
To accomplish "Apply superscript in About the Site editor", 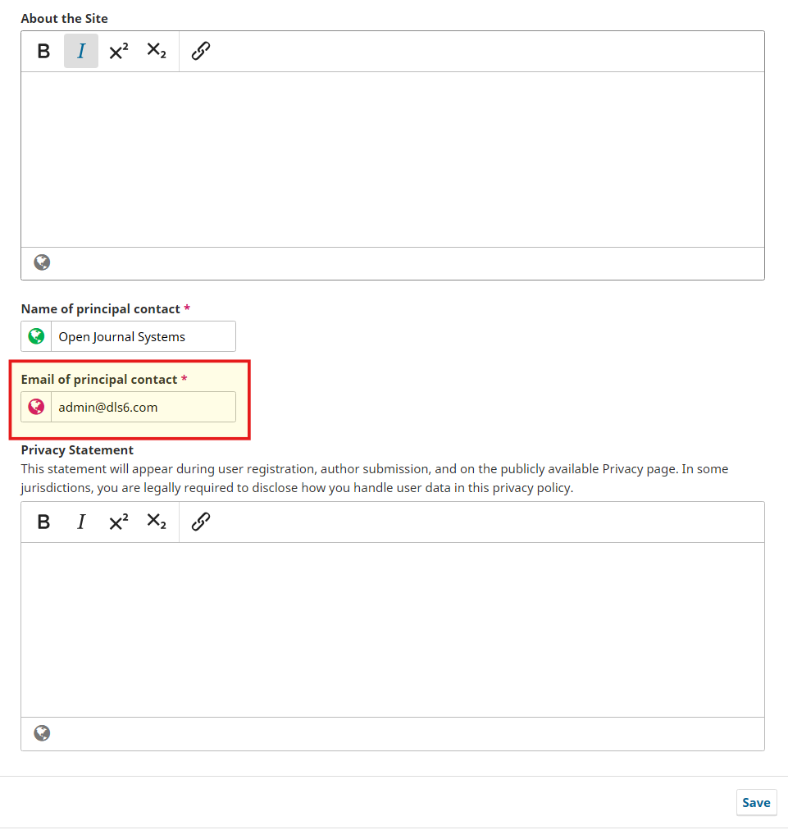I will tap(119, 51).
